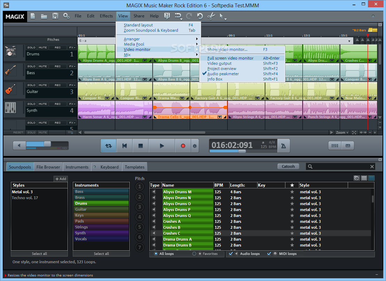Click the Synth track mixer icon

[10, 108]
